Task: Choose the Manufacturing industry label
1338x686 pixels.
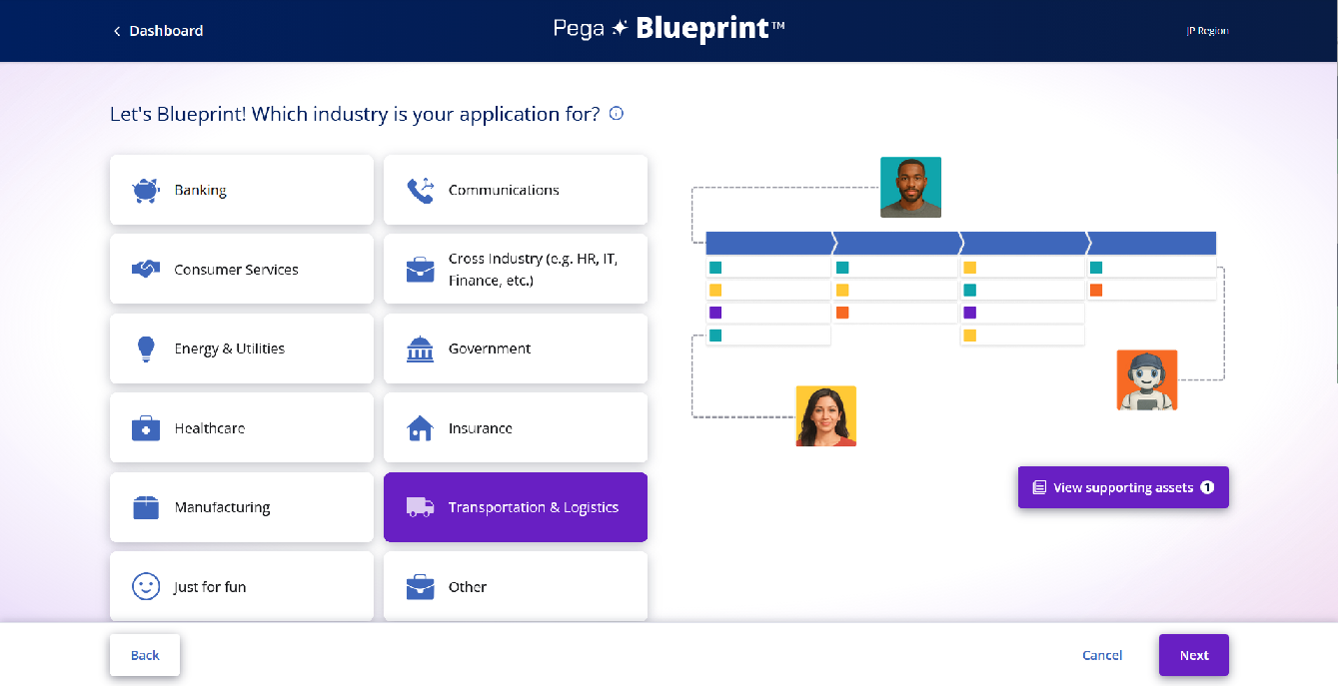Action: point(222,507)
